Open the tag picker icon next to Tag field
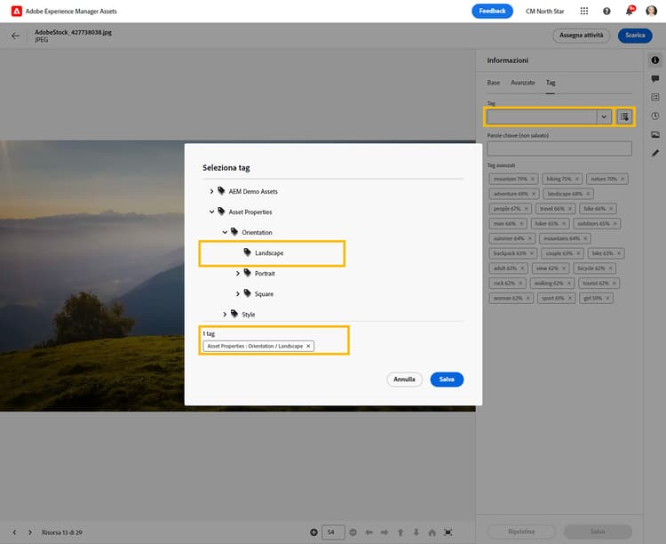666x544 pixels. [x=625, y=116]
